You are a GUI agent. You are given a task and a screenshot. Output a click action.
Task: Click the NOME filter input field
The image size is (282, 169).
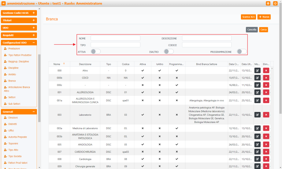(x=115, y=38)
